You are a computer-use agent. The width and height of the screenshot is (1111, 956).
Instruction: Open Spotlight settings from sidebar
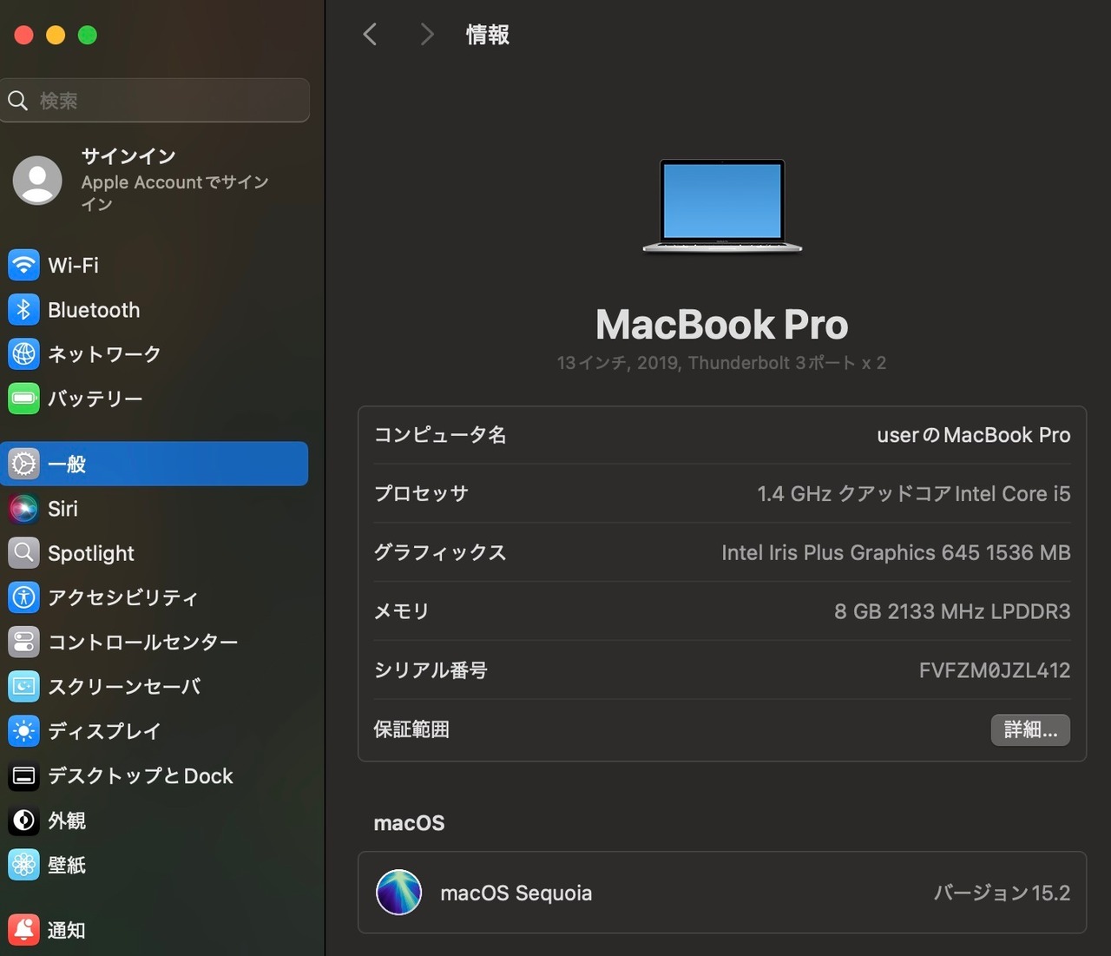[154, 552]
